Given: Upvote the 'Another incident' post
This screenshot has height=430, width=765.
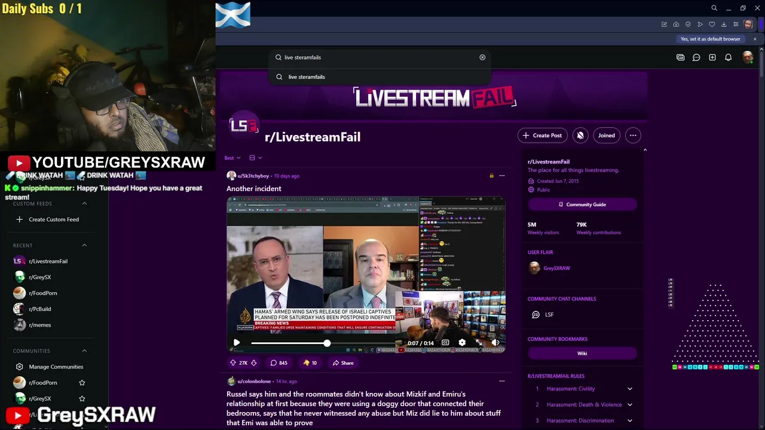Looking at the screenshot, I should pos(233,363).
